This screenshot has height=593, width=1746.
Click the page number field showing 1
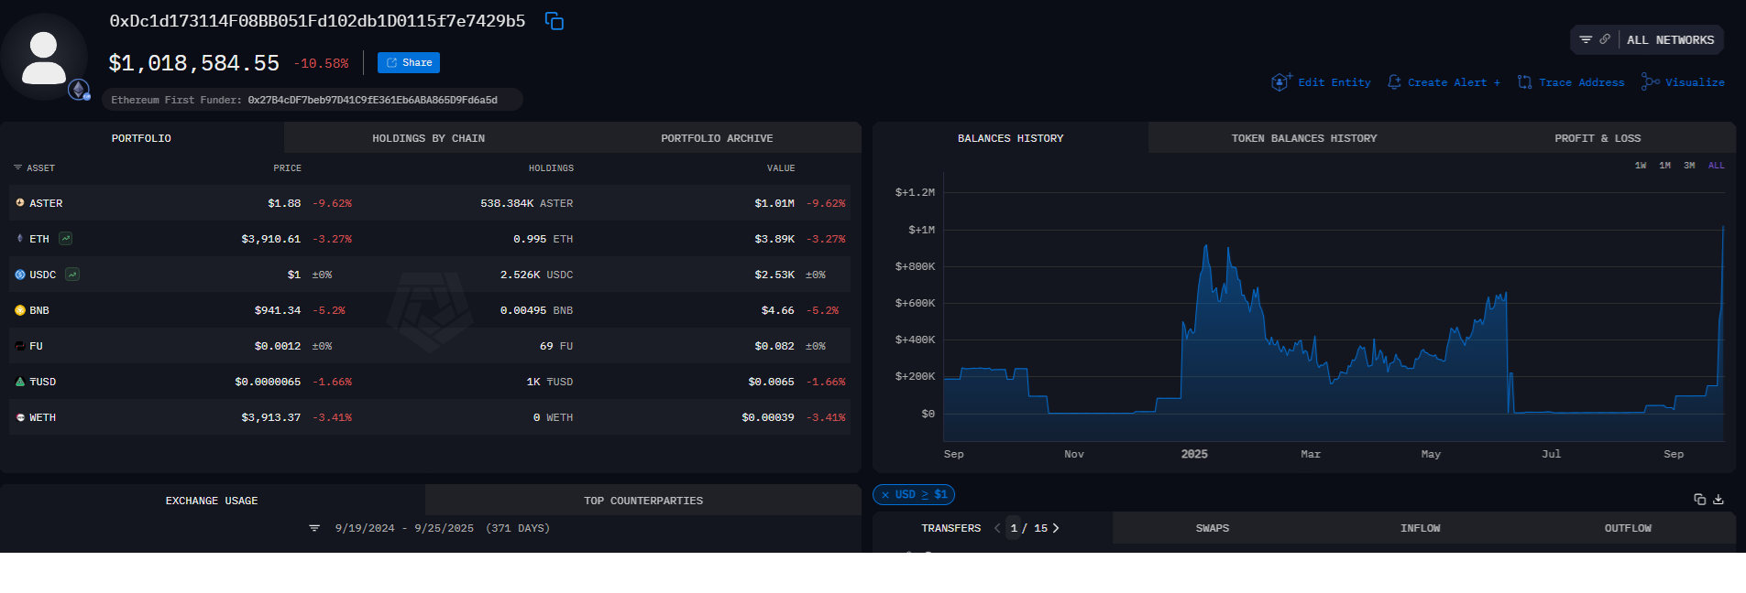point(1014,528)
